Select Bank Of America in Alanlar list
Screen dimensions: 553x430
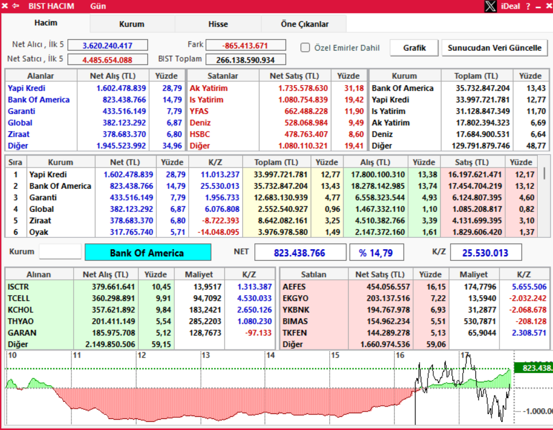point(39,100)
